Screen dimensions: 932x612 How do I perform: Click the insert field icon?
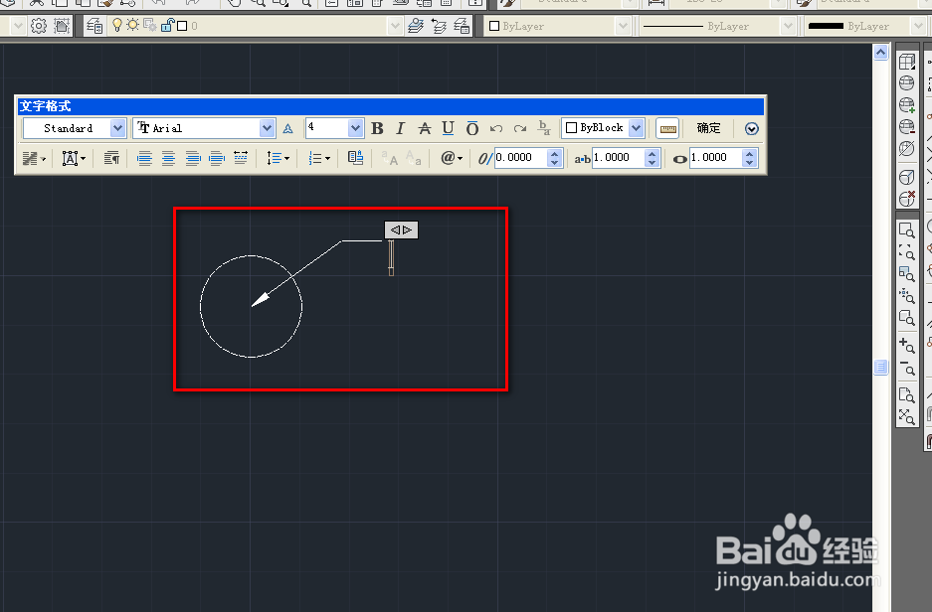pos(355,158)
